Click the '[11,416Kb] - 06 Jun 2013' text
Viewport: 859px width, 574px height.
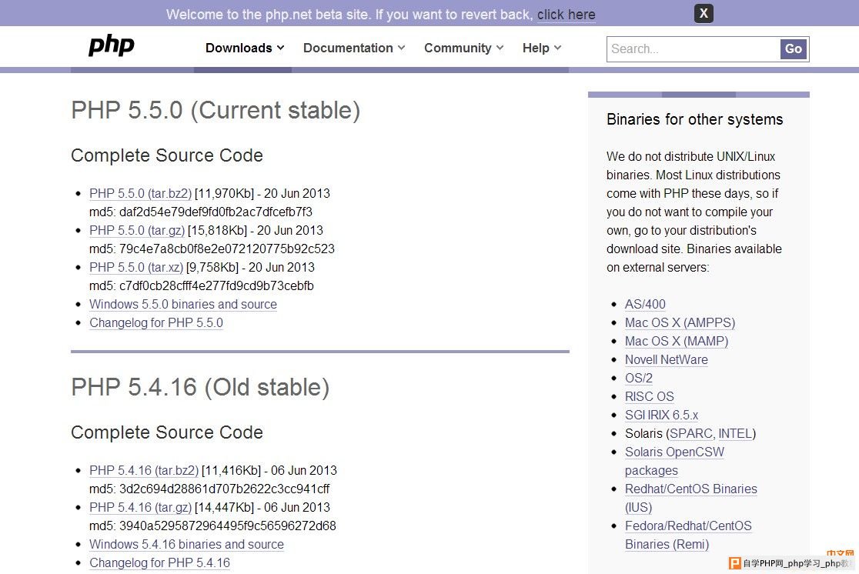[269, 470]
